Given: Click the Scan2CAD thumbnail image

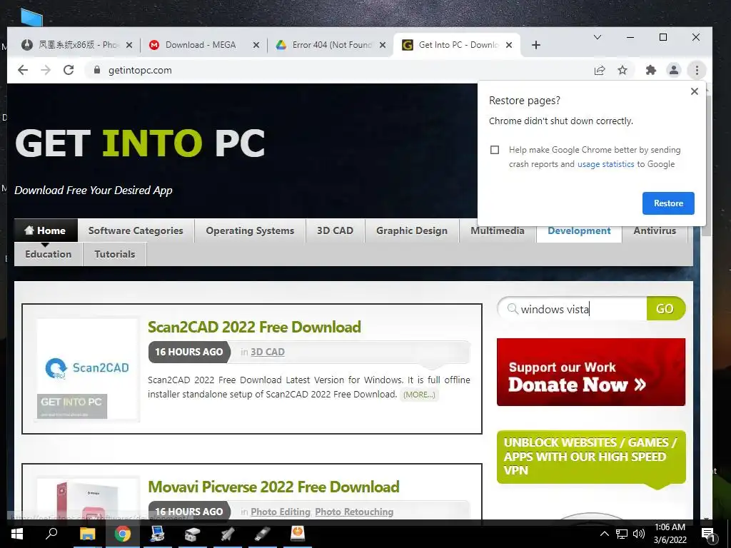Looking at the screenshot, I should (x=87, y=369).
